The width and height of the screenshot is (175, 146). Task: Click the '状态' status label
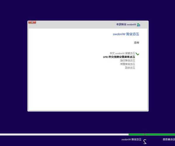point(136,43)
